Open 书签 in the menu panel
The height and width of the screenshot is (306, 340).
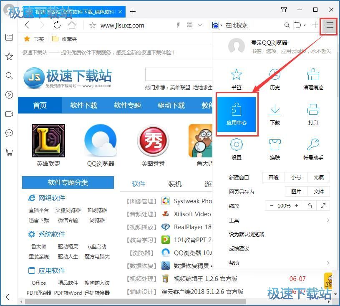[x=237, y=79]
